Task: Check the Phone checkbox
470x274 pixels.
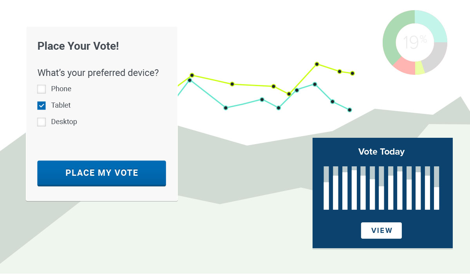Action: pyautogui.click(x=42, y=89)
